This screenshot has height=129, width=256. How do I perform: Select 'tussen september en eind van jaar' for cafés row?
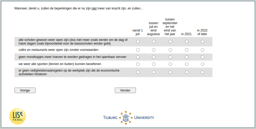click(170, 50)
